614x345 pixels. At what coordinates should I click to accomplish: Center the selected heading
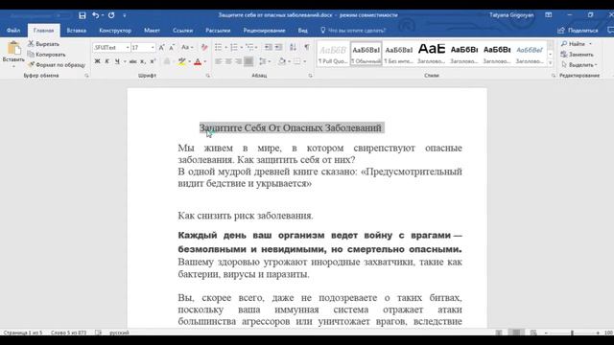228,61
